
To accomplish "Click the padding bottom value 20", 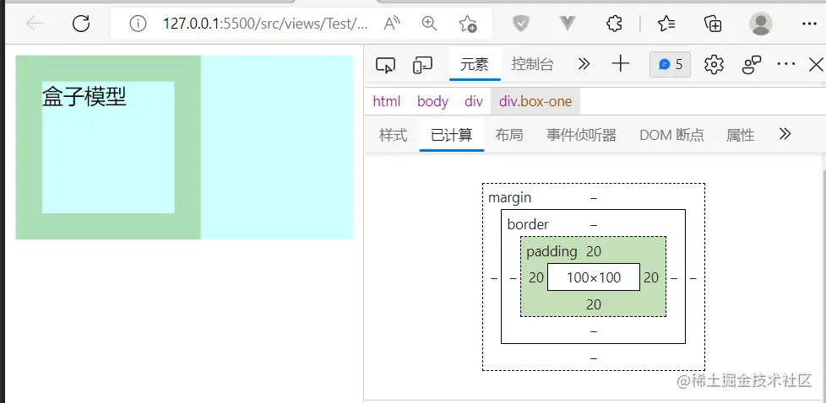I will tap(594, 304).
